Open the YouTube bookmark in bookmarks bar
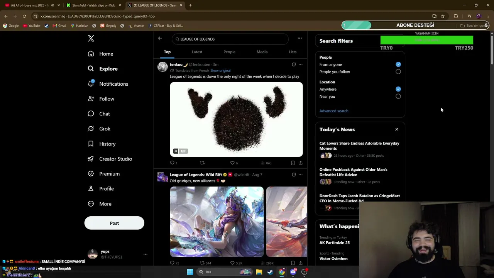Image resolution: width=494 pixels, height=278 pixels. pyautogui.click(x=32, y=25)
